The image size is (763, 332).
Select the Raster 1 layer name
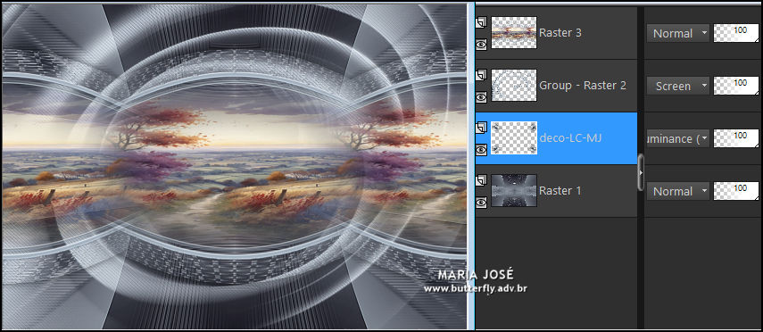tap(560, 191)
